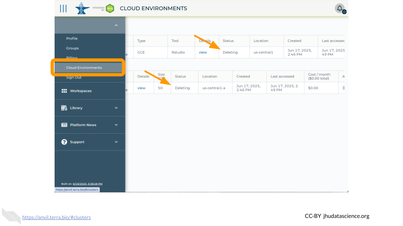Click the AnVIL star logo
The width and height of the screenshot is (403, 226).
tap(82, 8)
